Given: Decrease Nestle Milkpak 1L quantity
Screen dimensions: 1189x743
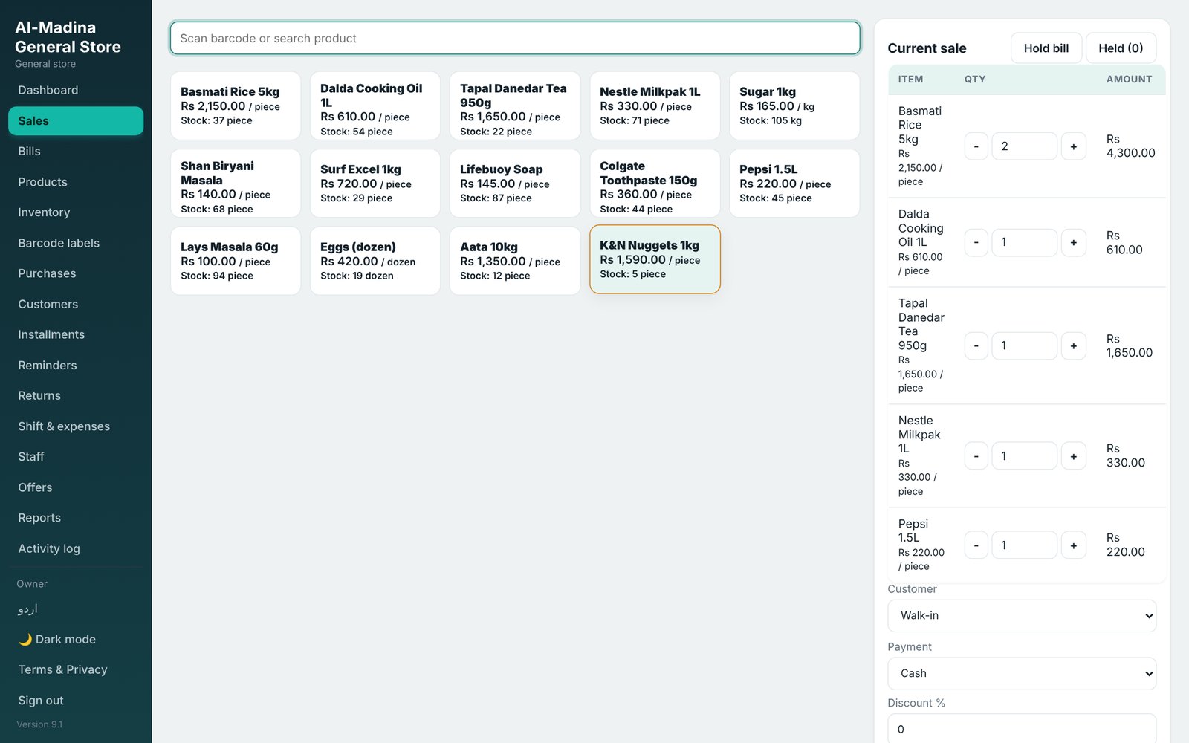Looking at the screenshot, I should click(x=976, y=456).
